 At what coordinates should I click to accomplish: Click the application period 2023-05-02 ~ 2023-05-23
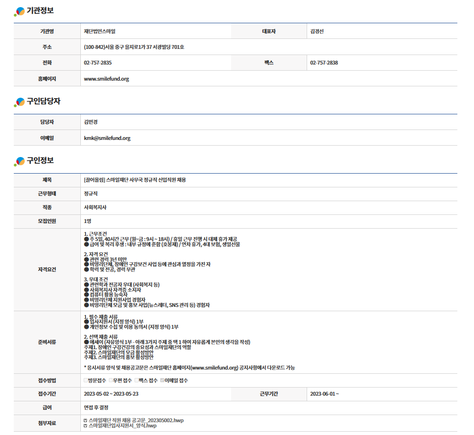pos(111,394)
